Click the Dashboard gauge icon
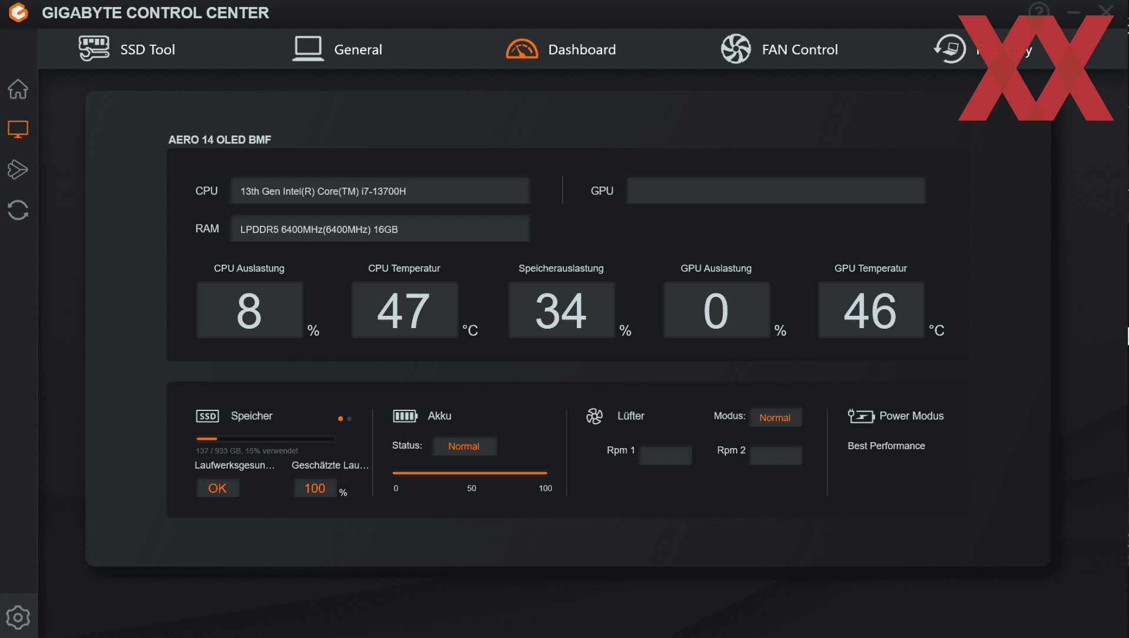This screenshot has height=638, width=1129. [522, 49]
